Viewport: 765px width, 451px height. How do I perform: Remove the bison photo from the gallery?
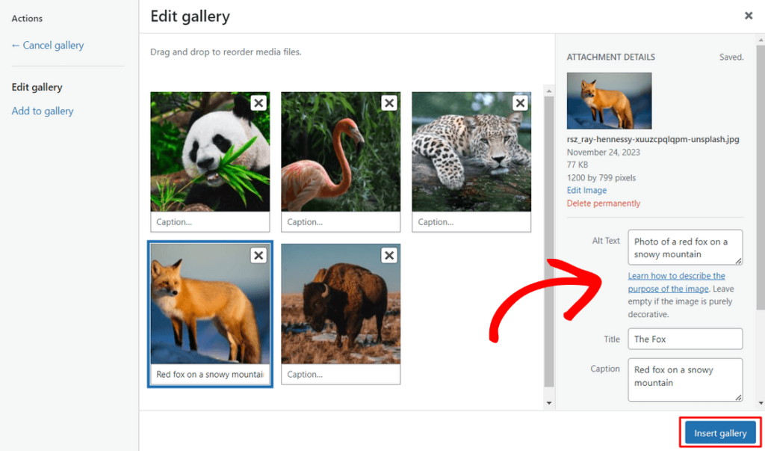(388, 255)
